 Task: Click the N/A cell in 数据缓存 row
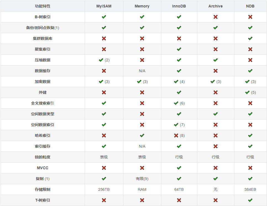[142, 71]
